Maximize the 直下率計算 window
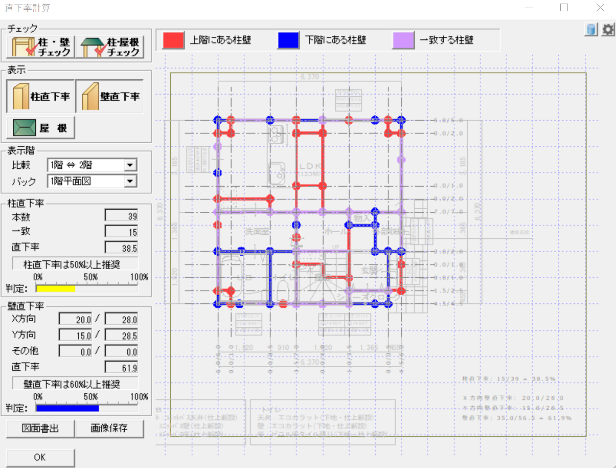Image resolution: width=616 pixels, height=468 pixels. [564, 8]
